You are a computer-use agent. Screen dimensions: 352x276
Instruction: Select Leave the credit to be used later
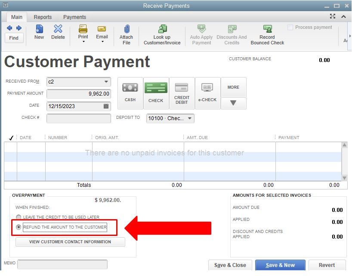tap(19, 217)
